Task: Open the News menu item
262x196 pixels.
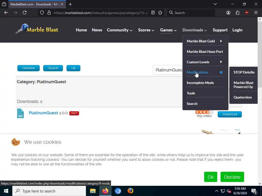Action: pyautogui.click(x=97, y=30)
